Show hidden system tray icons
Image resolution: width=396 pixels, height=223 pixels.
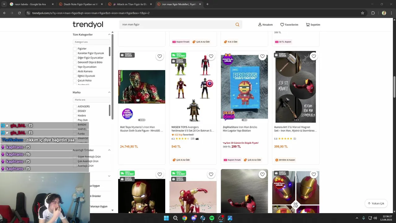pos(357,218)
